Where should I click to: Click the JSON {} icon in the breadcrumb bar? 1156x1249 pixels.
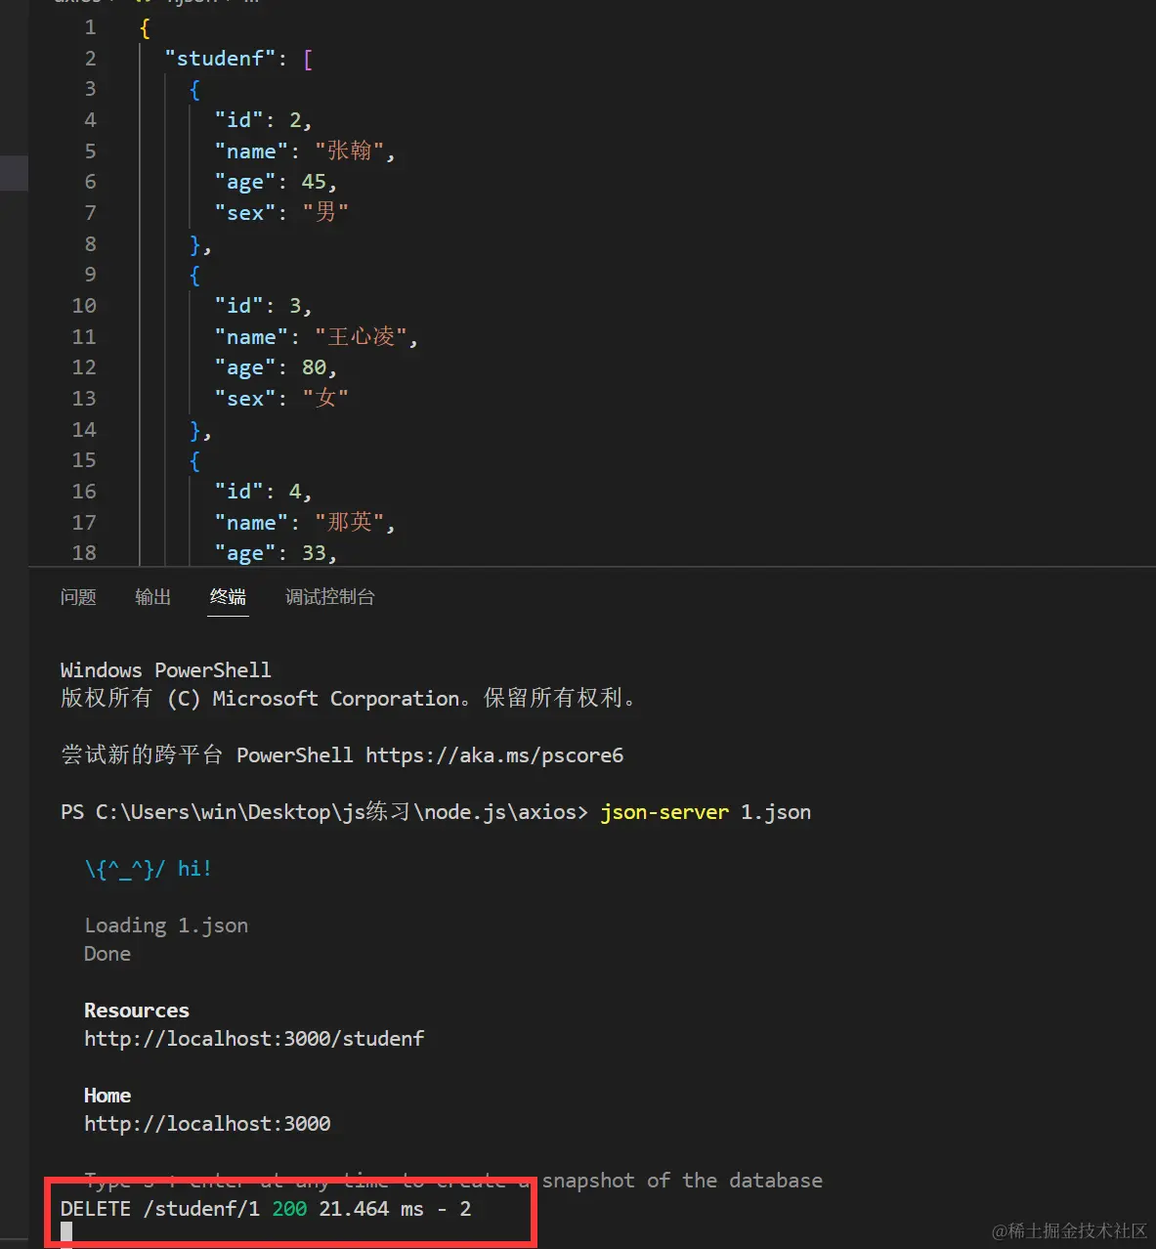coord(143,3)
